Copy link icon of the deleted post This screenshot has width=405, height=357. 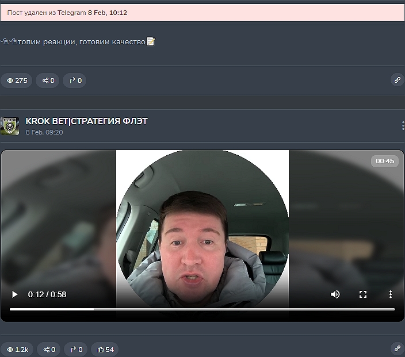coord(397,80)
